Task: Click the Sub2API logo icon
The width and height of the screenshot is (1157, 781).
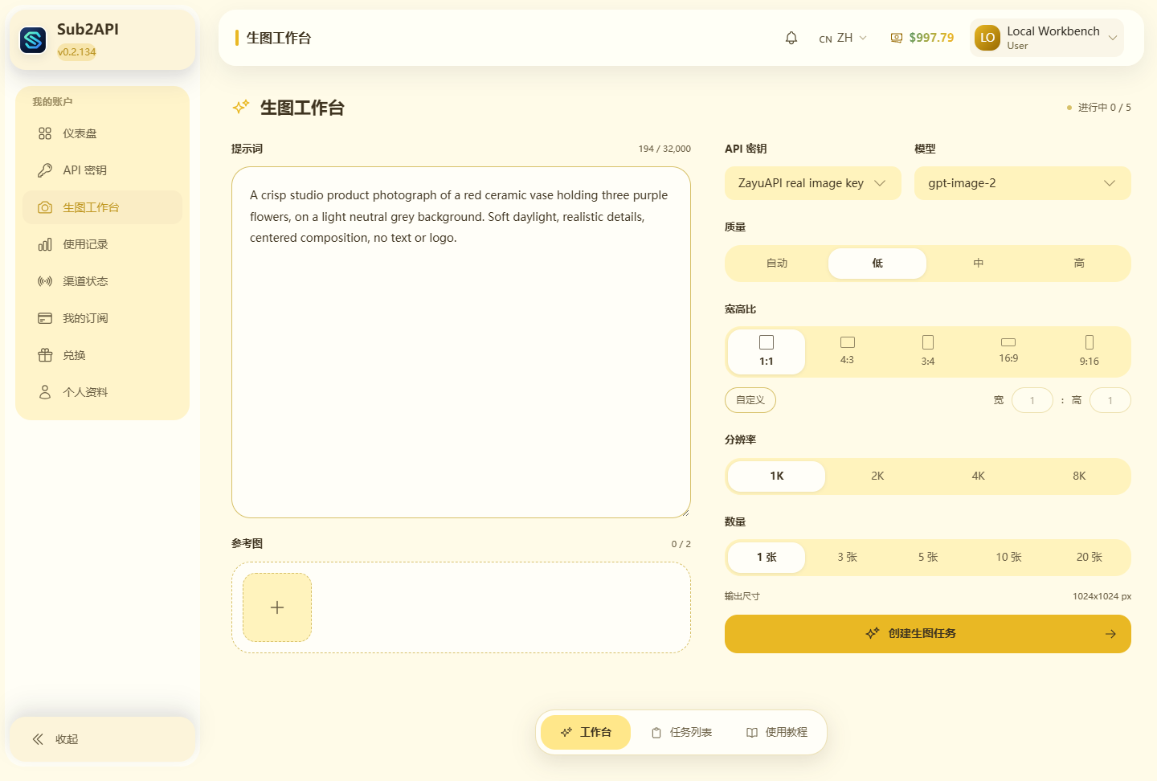Action: click(x=33, y=39)
